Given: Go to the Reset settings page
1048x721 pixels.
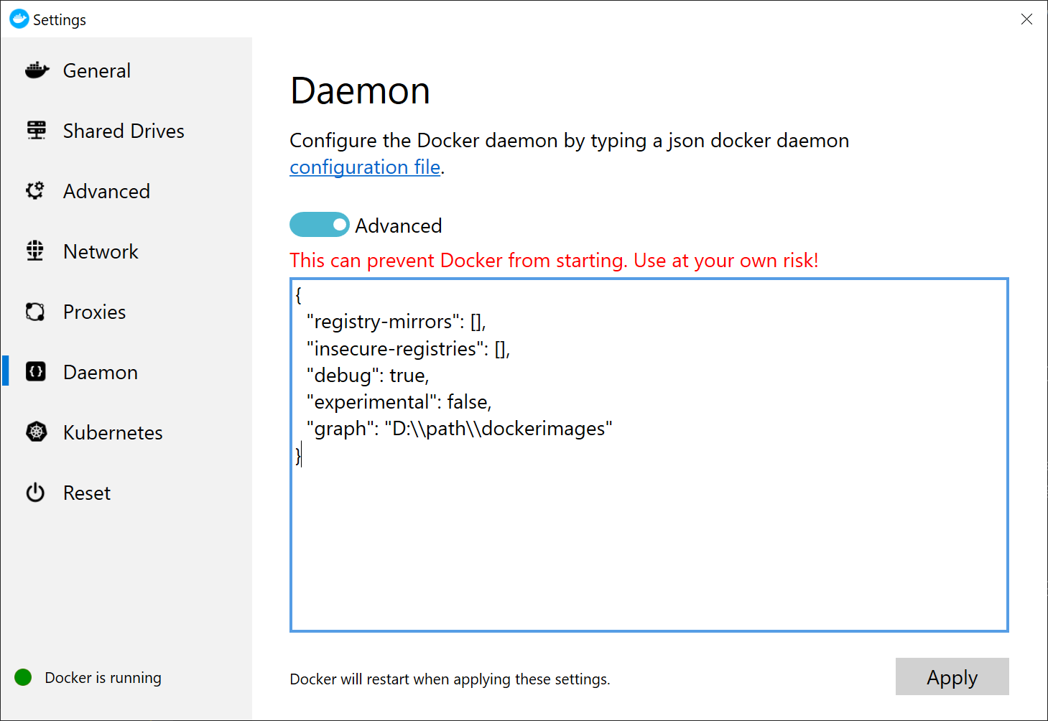Looking at the screenshot, I should point(86,492).
